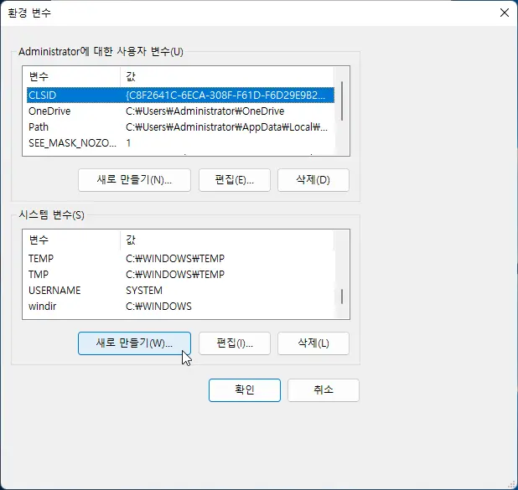Close the 환경 변수 dialog
This screenshot has width=518, height=490.
coord(504,13)
